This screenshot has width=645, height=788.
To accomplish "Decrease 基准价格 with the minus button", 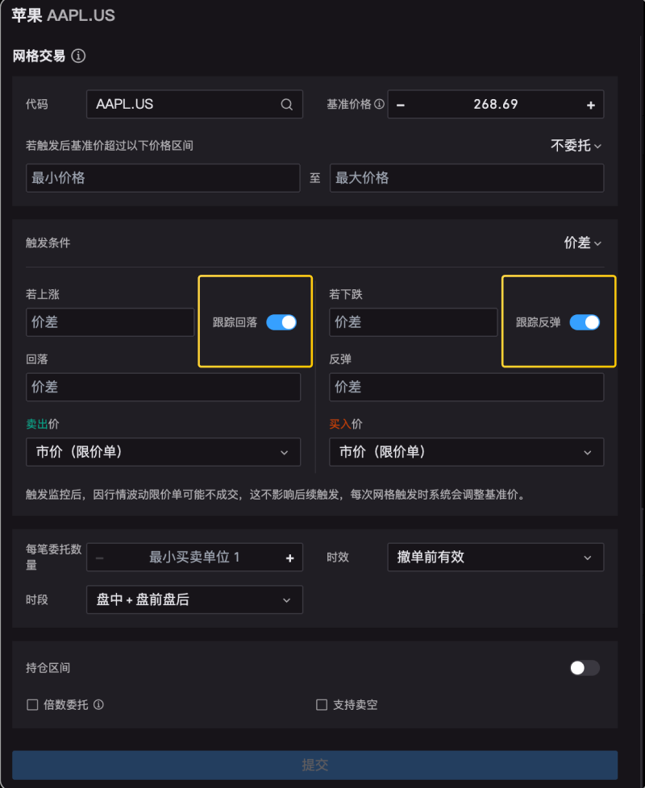I will click(401, 105).
